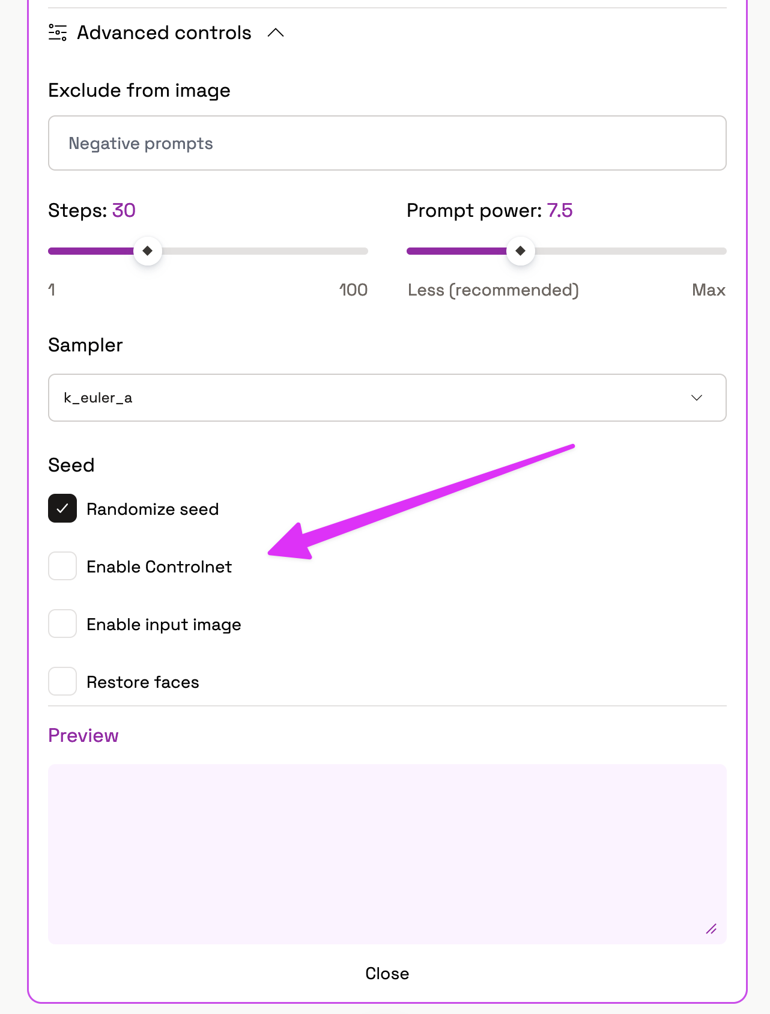Open the Sampler k_euler_a dropdown
The width and height of the screenshot is (770, 1014).
387,398
